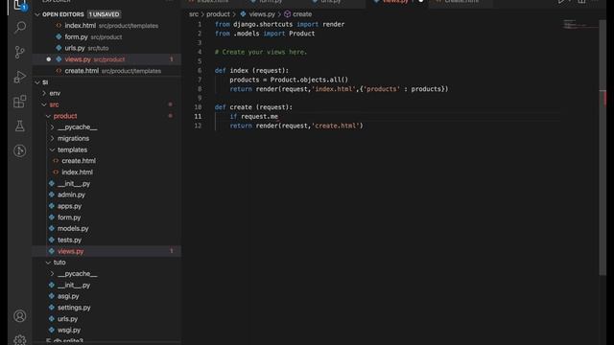Click the Explorer files icon
The width and height of the screenshot is (614, 345).
pyautogui.click(x=20, y=5)
